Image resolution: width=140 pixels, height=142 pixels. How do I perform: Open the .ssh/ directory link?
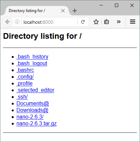22,97
